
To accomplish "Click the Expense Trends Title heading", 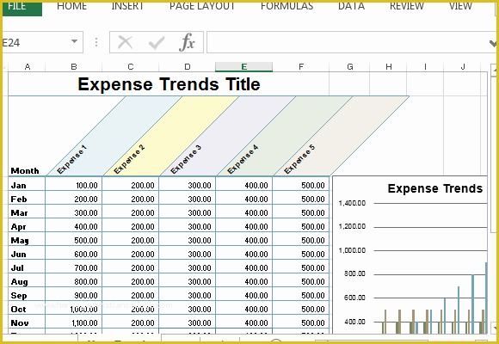I will [x=169, y=84].
